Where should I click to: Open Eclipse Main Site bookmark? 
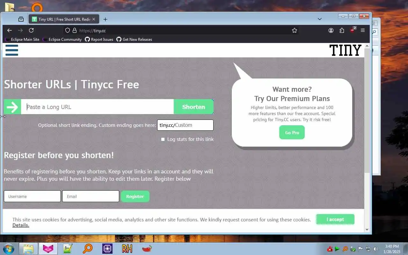[x=22, y=40]
